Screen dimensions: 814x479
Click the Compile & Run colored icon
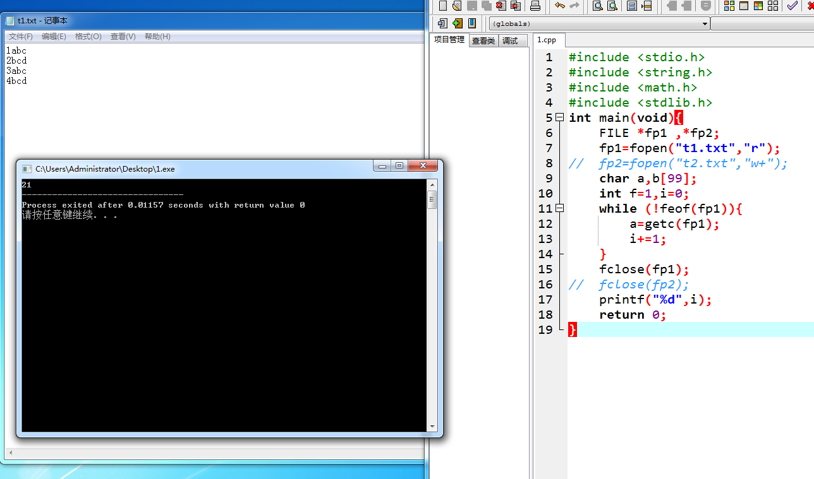(758, 6)
